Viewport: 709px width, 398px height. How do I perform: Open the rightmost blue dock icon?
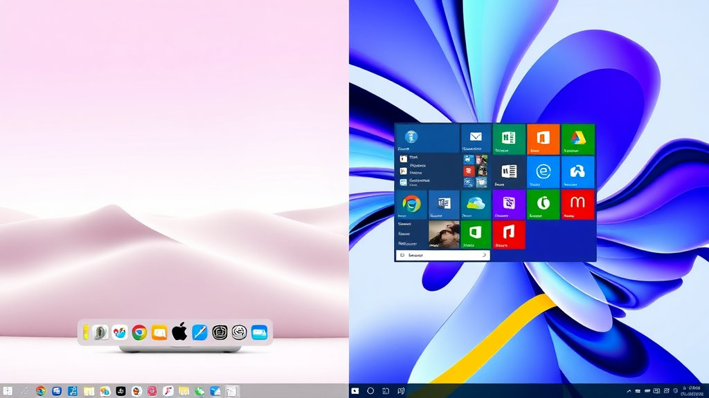pos(260,332)
